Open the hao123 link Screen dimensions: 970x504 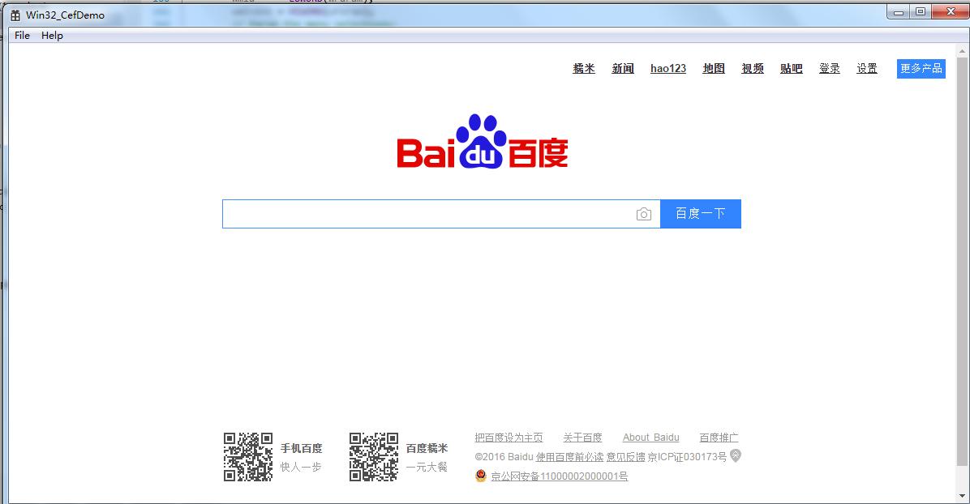click(x=668, y=69)
